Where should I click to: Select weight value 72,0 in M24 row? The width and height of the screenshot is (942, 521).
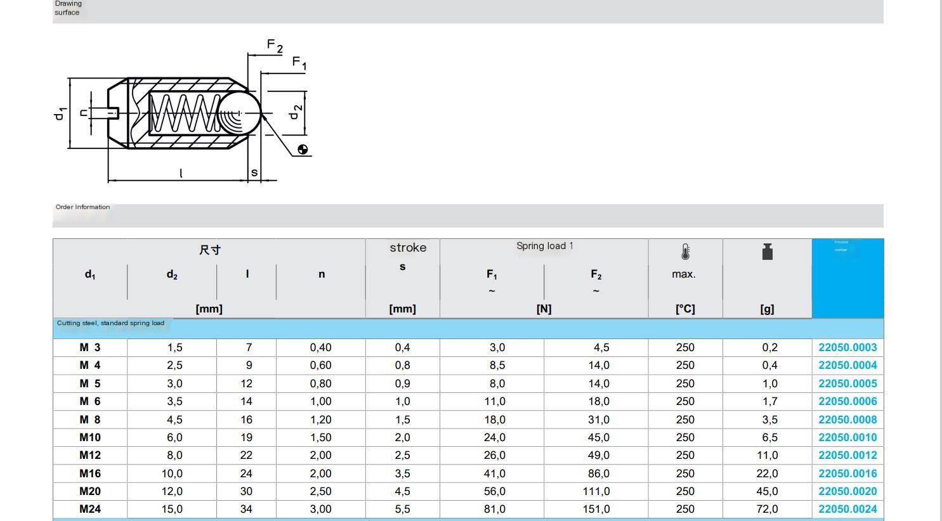767,509
